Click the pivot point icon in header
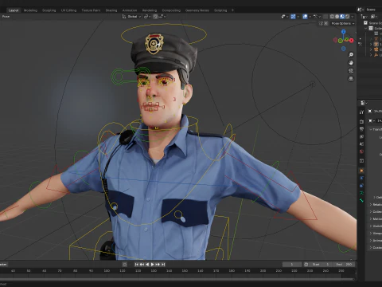This screenshot has width=382, height=287. click(146, 17)
